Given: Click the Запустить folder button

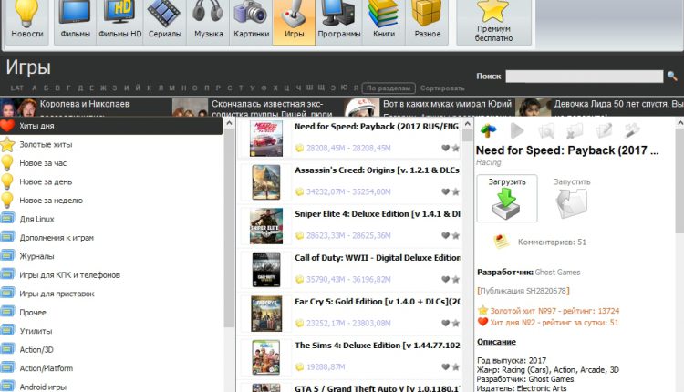Looking at the screenshot, I should [572, 199].
